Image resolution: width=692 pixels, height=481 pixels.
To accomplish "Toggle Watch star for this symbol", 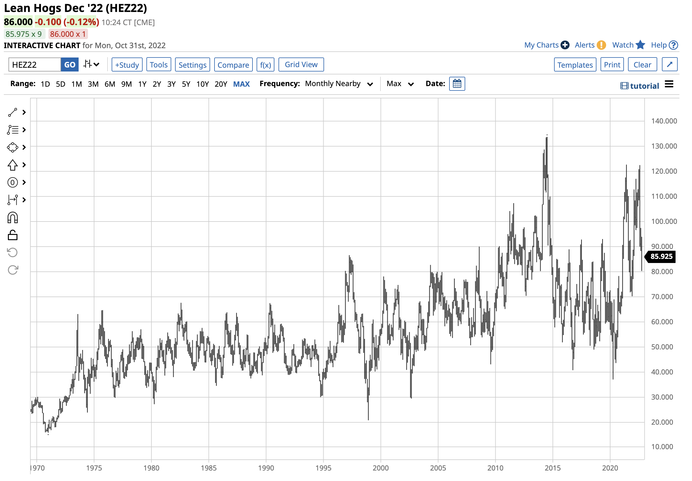I will pyautogui.click(x=640, y=45).
